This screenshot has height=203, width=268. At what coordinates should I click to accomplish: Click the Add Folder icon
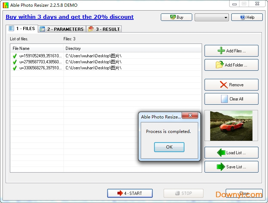[219, 65]
